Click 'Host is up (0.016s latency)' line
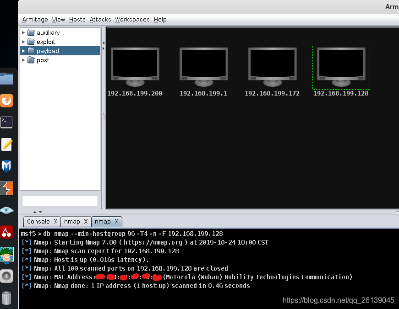 [85, 260]
